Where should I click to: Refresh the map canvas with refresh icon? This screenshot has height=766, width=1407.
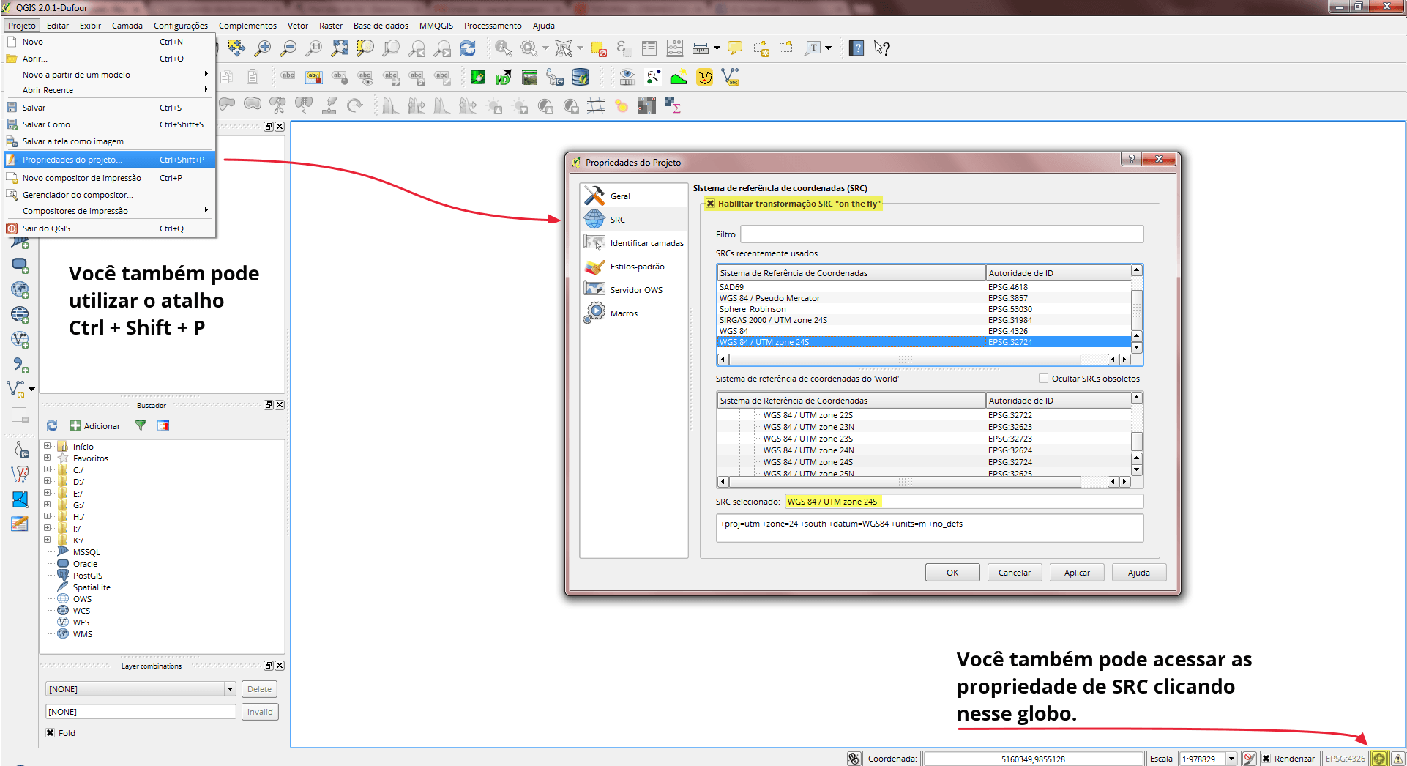(x=468, y=48)
